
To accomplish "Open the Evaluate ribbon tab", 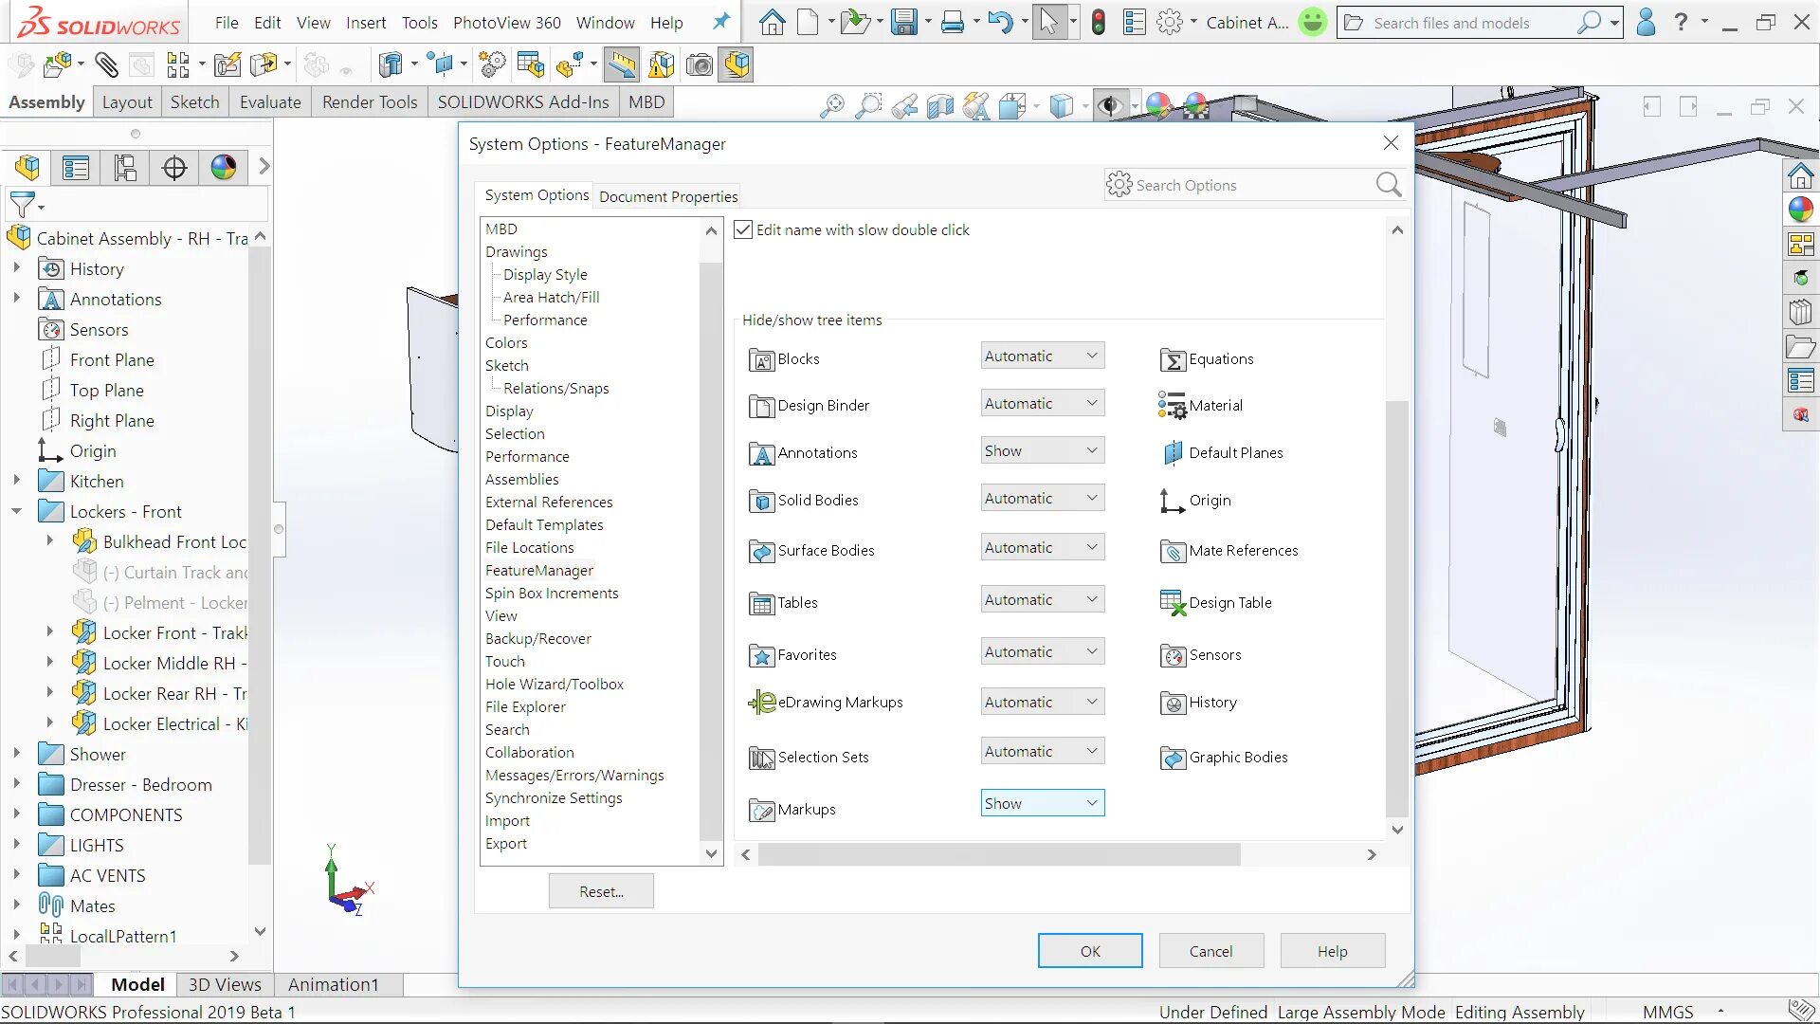I will 269,101.
